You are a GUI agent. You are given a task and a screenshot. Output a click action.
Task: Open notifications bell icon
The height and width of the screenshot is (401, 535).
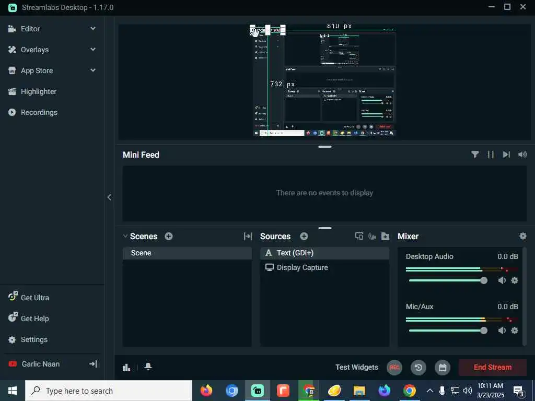[x=148, y=367]
